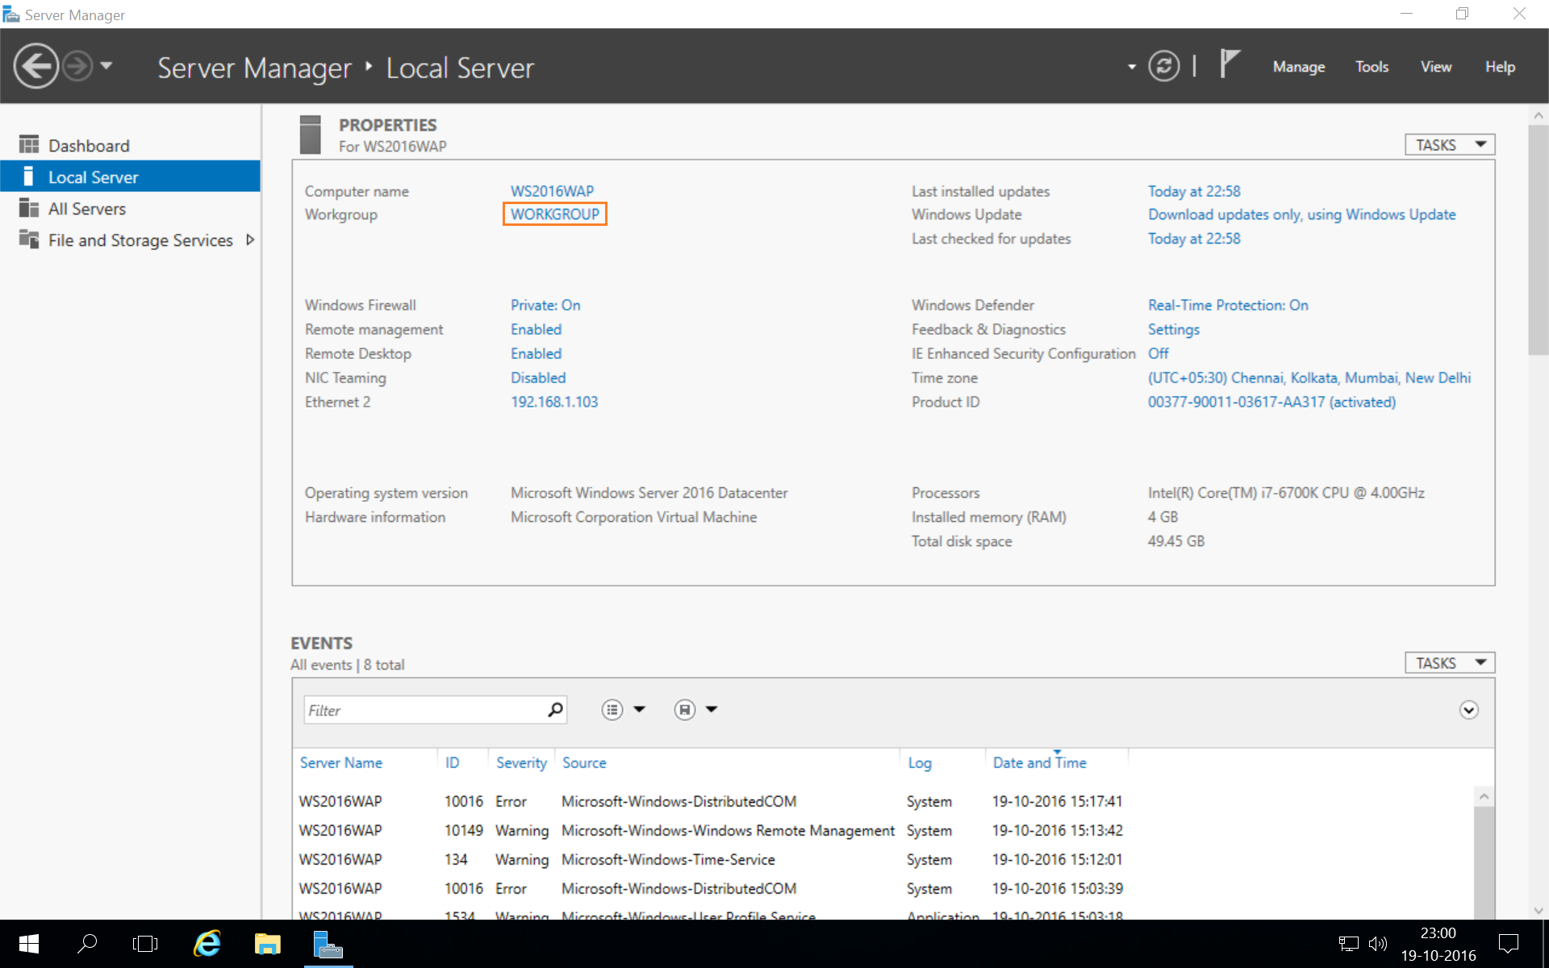Open Feedback & Diagnostics Settings link
The image size is (1549, 968).
tap(1173, 329)
